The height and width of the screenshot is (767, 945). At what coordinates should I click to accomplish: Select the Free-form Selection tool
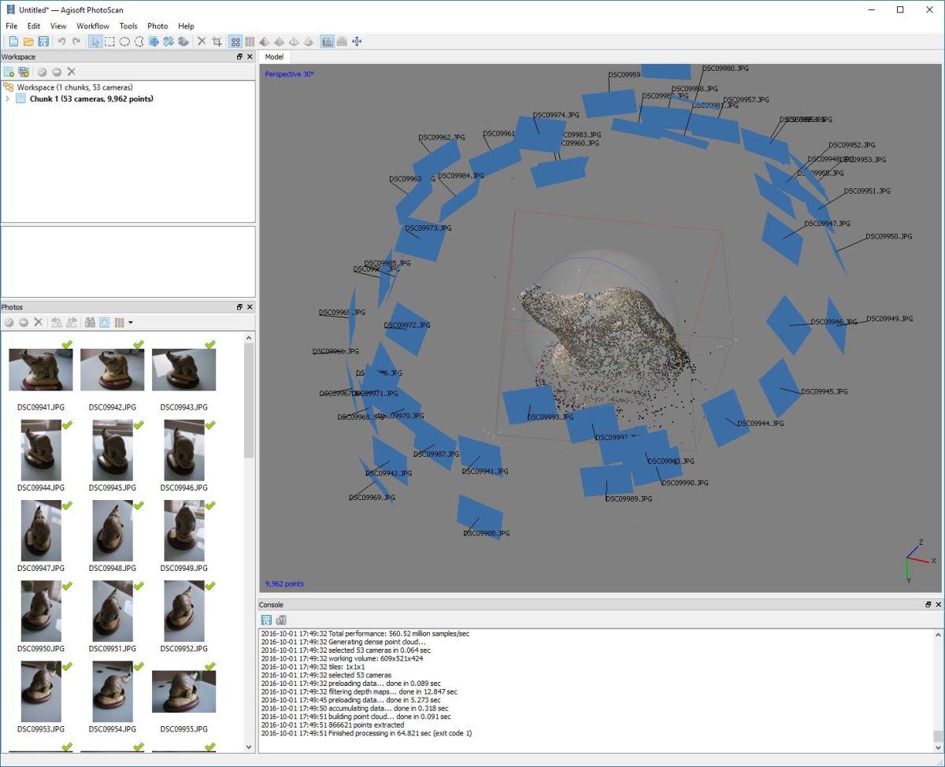tap(139, 41)
